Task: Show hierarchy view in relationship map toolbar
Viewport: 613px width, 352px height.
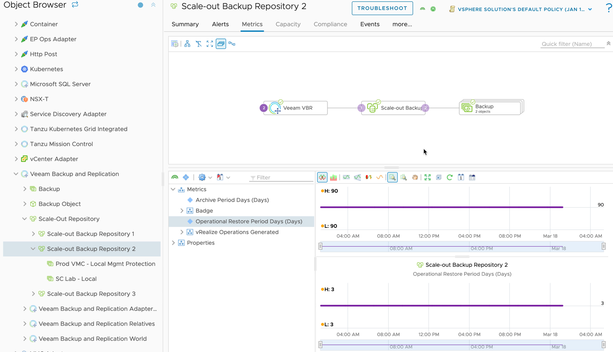Action: 187,44
